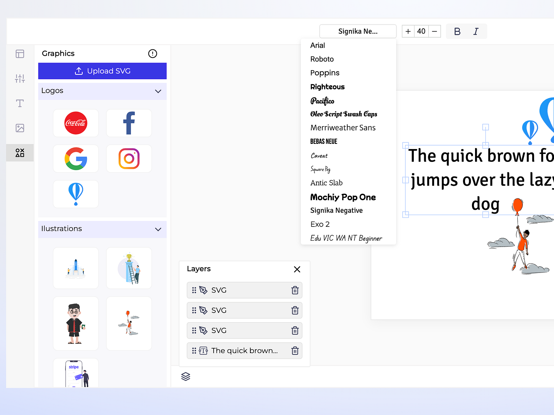Open the Templates panel icon
The image size is (554, 415).
coord(20,54)
